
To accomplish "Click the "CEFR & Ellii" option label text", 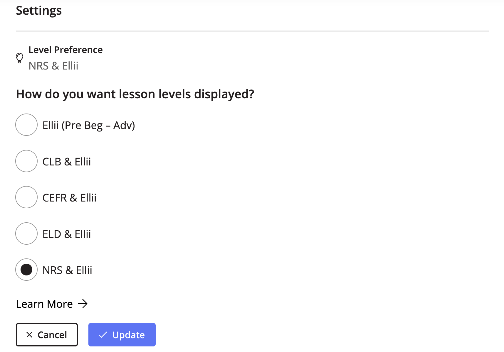I will click(69, 198).
